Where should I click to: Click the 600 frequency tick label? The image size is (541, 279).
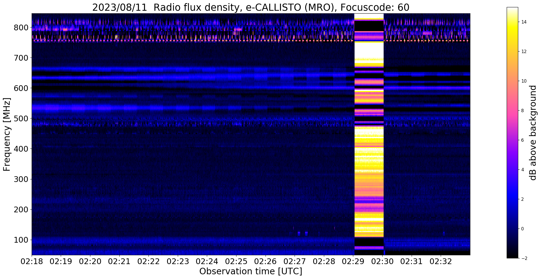point(21,88)
